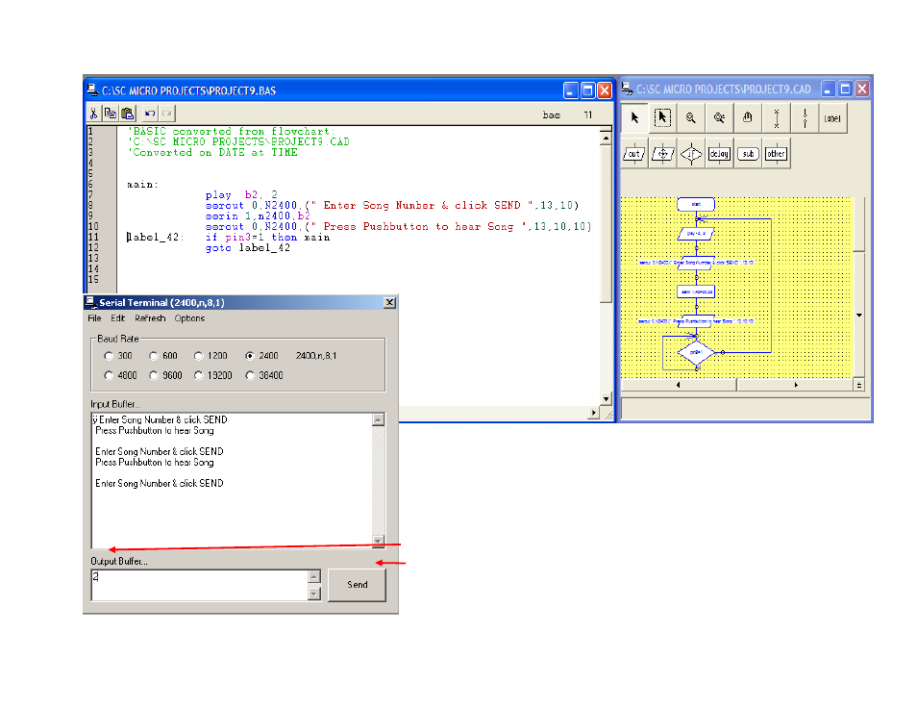Click code line 'goto label_42'

247,248
